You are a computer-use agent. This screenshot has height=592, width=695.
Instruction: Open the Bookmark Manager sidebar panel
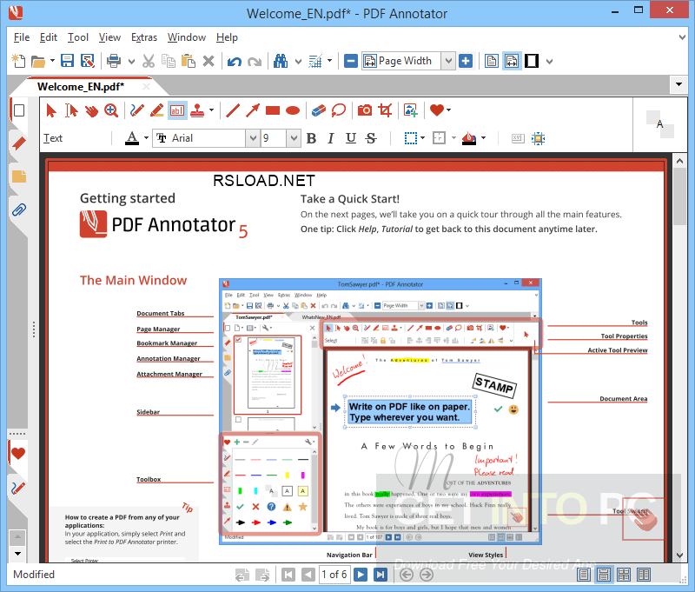coord(18,143)
